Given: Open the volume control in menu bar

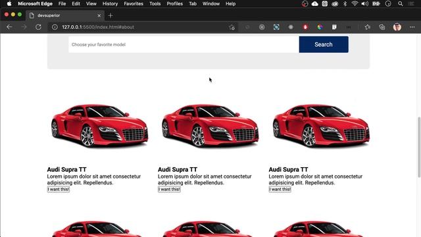Looking at the screenshot, I should click(x=365, y=4).
